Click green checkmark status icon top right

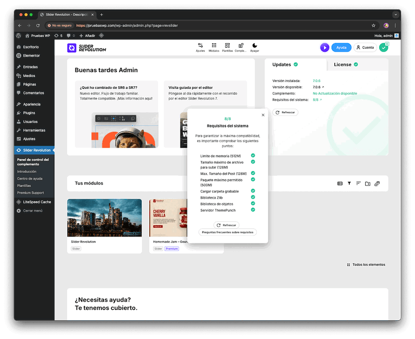tap(383, 48)
